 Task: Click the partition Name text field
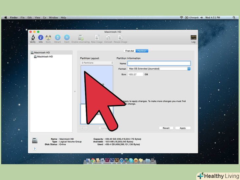159,63
